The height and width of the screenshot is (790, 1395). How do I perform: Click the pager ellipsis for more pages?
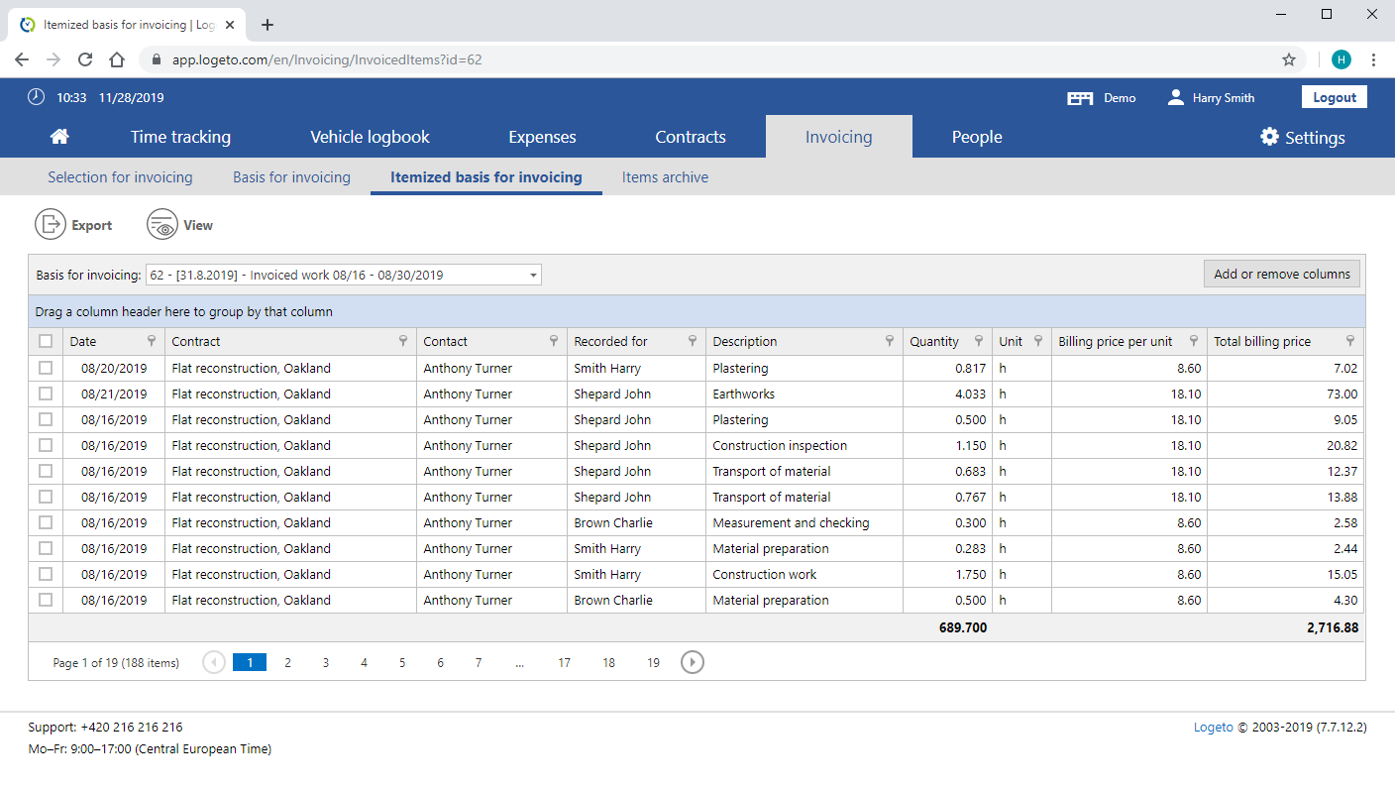click(519, 662)
